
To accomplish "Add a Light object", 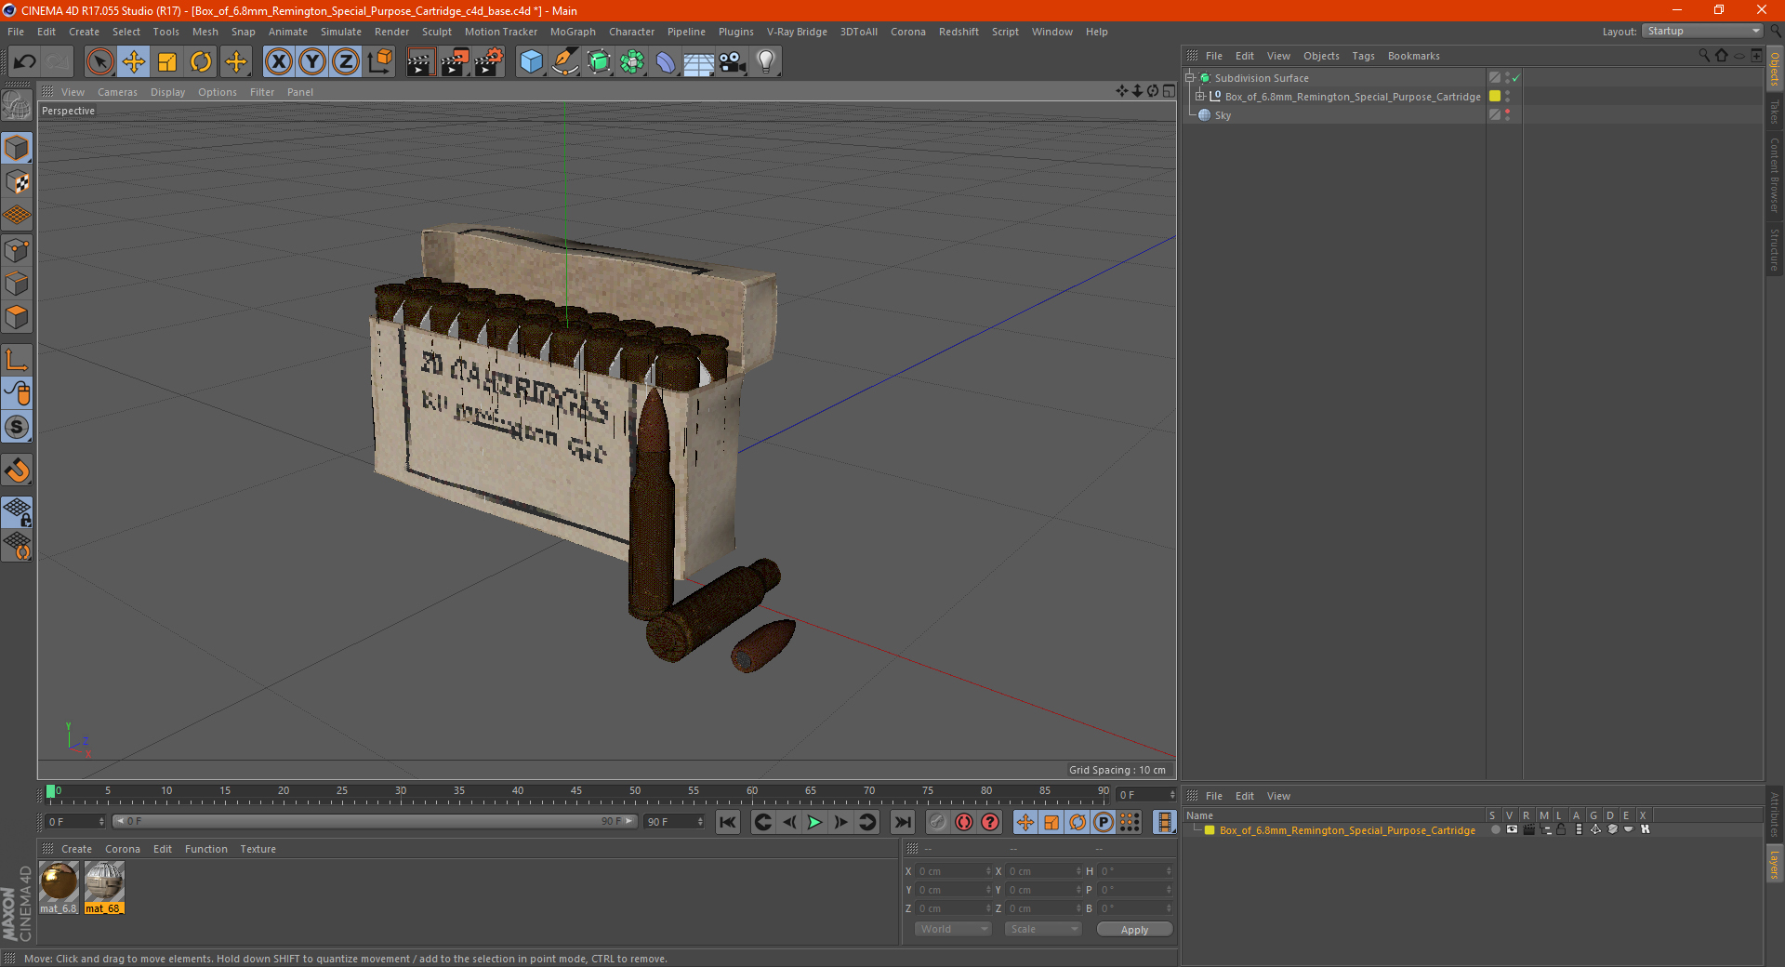I will 766,62.
